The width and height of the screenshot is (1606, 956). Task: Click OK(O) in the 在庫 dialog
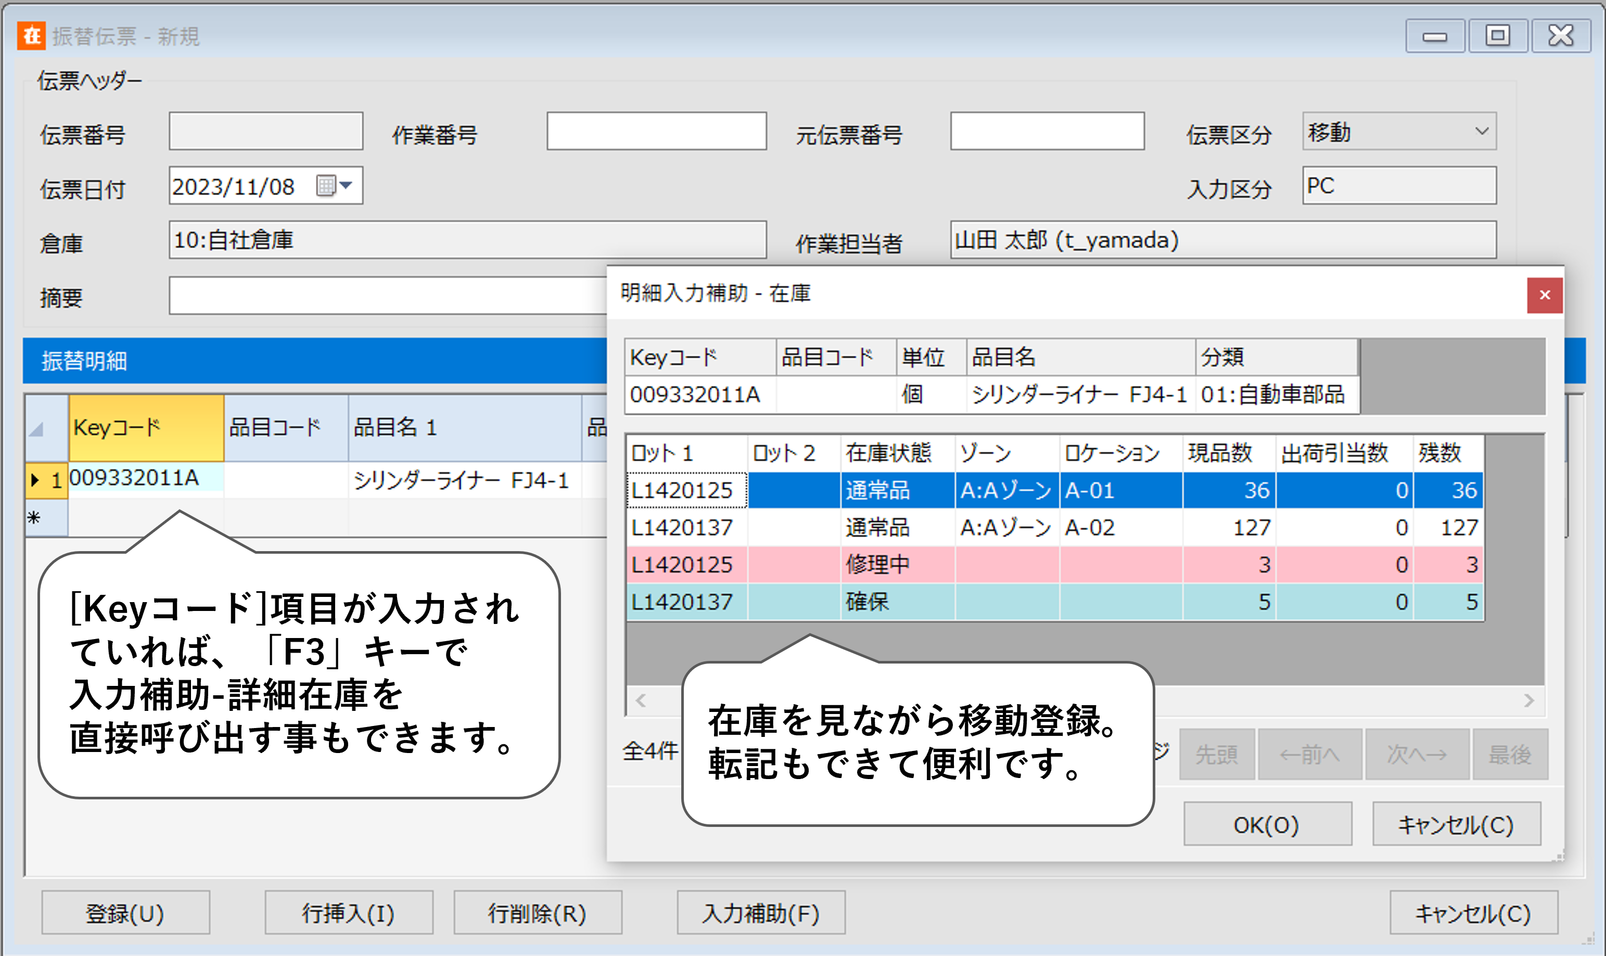(x=1267, y=823)
